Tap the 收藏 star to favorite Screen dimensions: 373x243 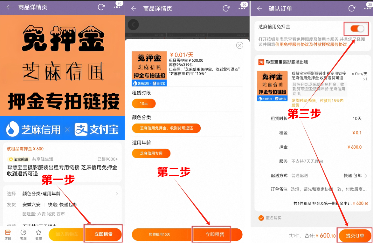38,234
